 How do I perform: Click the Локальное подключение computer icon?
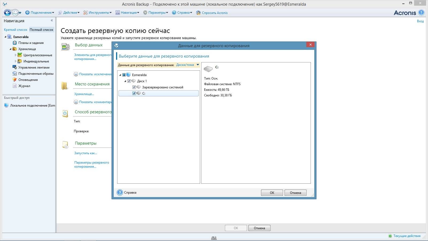(6, 105)
